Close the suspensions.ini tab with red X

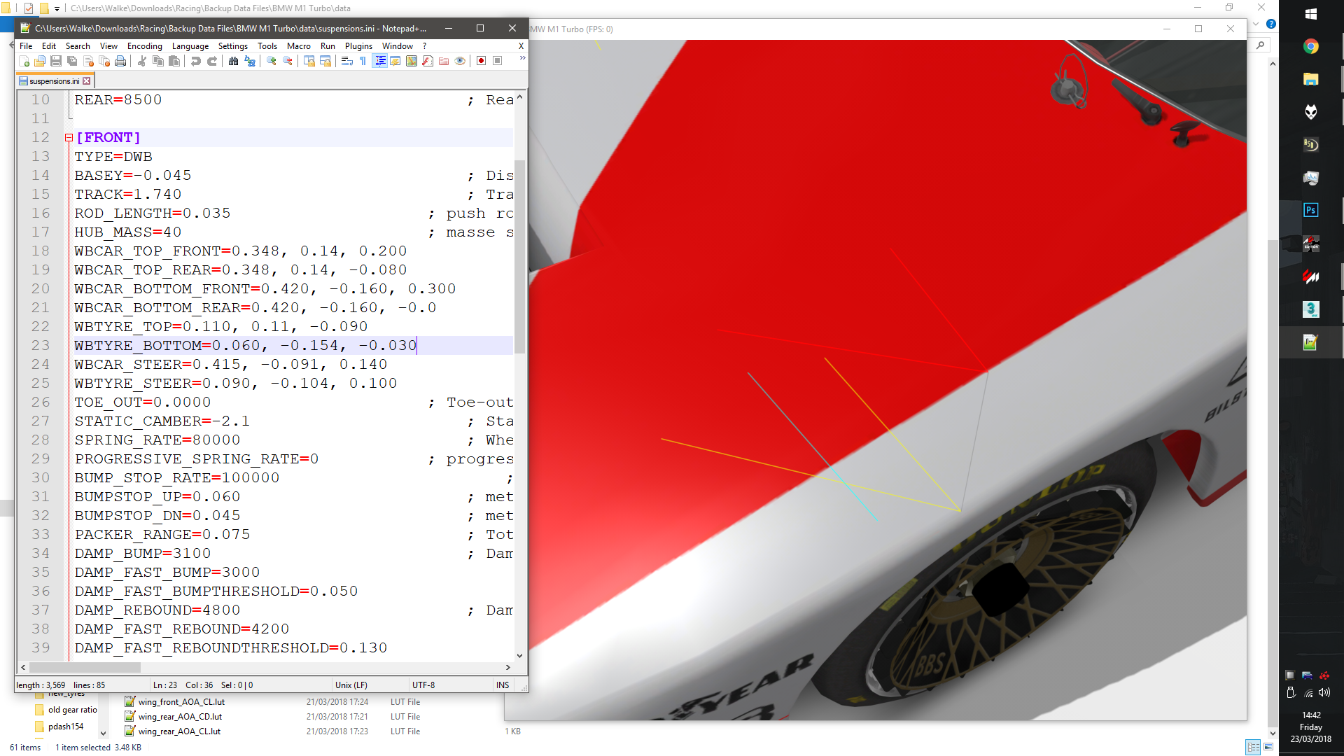click(x=87, y=81)
